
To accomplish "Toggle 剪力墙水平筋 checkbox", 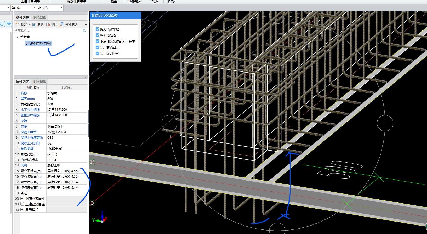I will click(97, 29).
